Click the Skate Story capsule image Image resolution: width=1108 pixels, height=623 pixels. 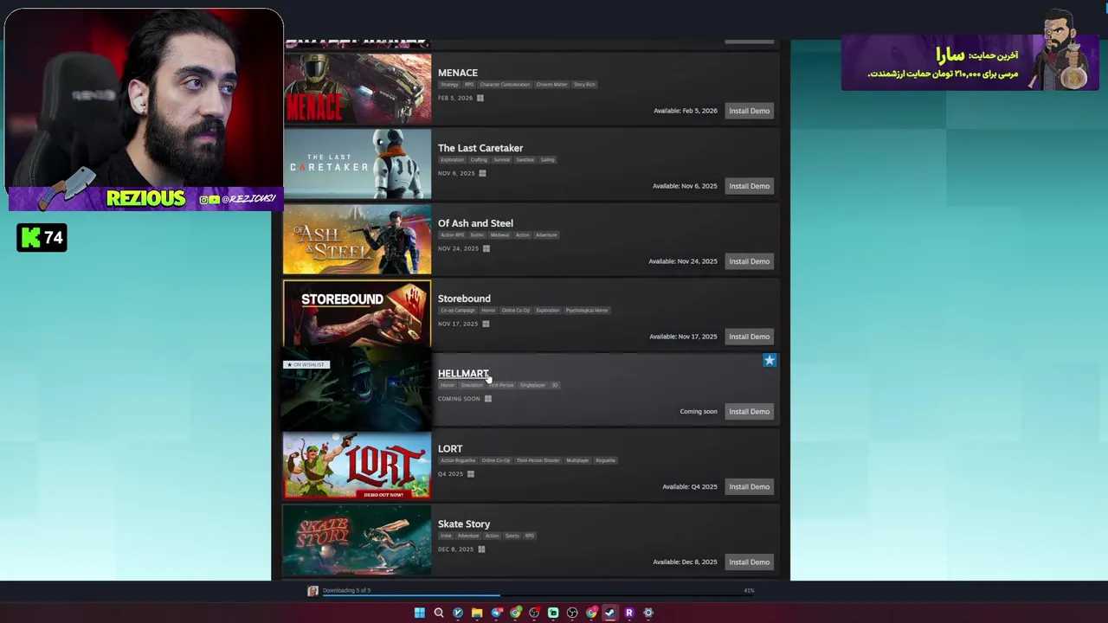pyautogui.click(x=358, y=541)
